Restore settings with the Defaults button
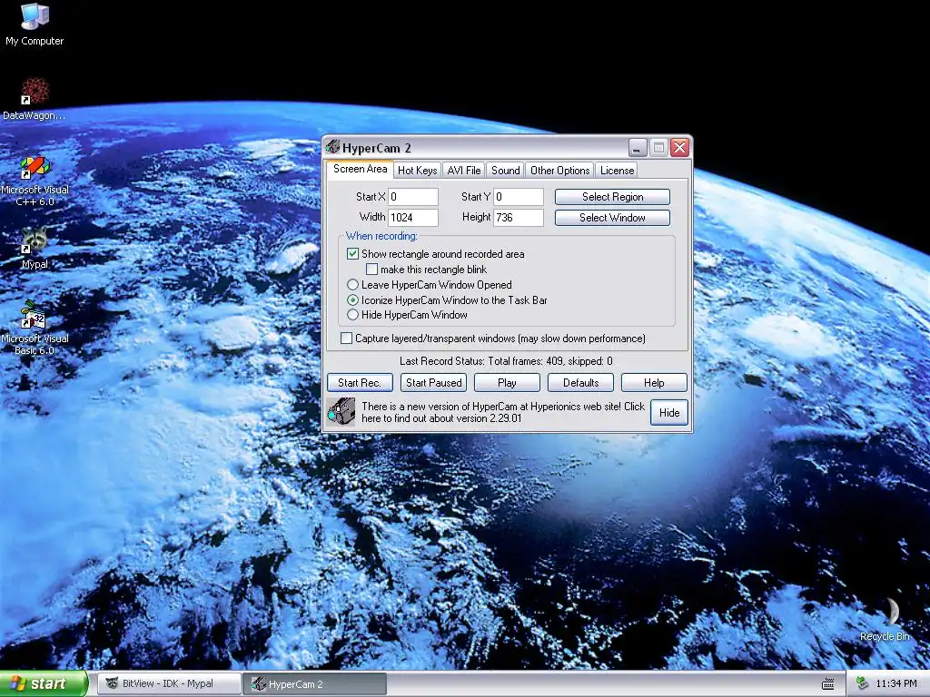Screen dimensions: 930x697 (x=580, y=382)
